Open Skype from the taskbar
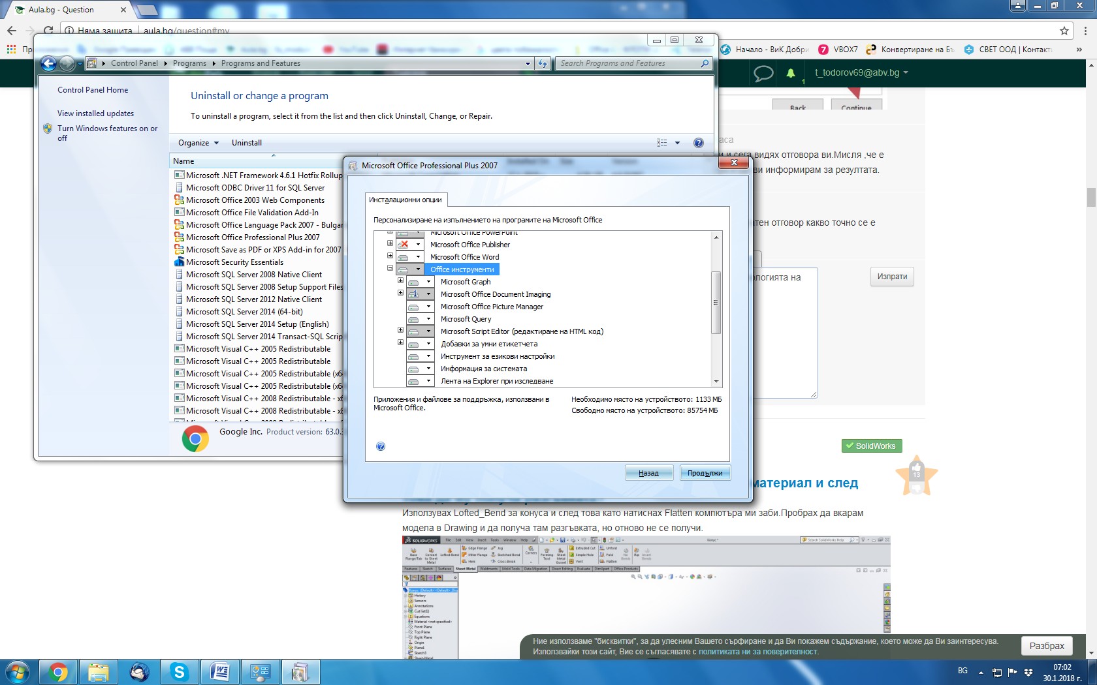 [179, 672]
